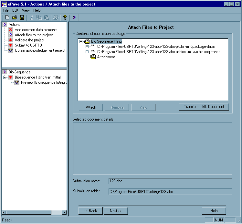Expand the 123-abc-pkda.xml package-data node
This screenshot has height=224, width=242.
tap(87, 47)
